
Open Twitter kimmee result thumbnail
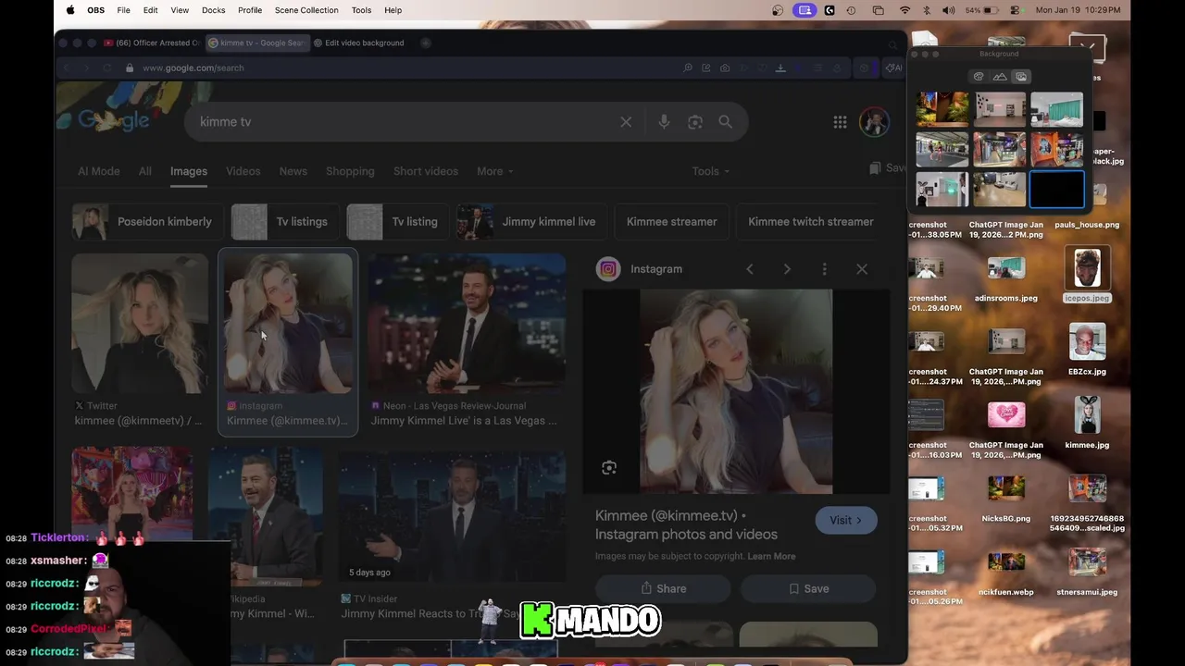(x=140, y=324)
